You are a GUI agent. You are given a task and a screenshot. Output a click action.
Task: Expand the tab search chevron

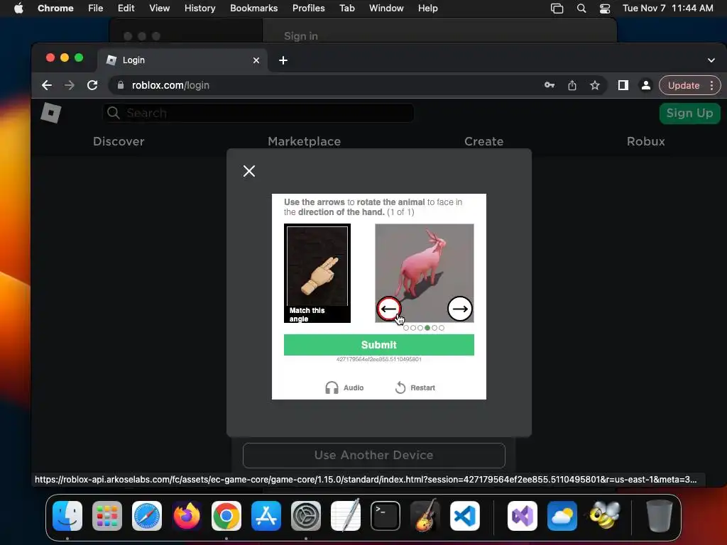(711, 60)
